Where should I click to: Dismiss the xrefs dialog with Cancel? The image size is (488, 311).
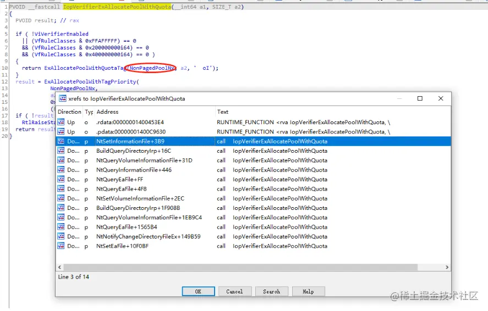(x=235, y=291)
